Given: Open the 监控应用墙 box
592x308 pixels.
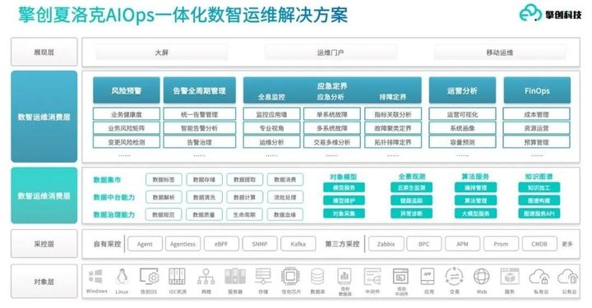Looking at the screenshot, I should tap(271, 114).
